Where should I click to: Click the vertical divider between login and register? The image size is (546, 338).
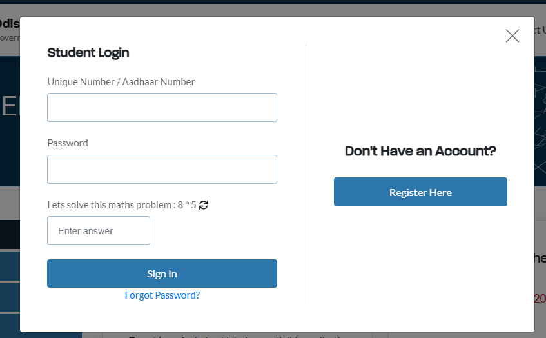pyautogui.click(x=306, y=174)
